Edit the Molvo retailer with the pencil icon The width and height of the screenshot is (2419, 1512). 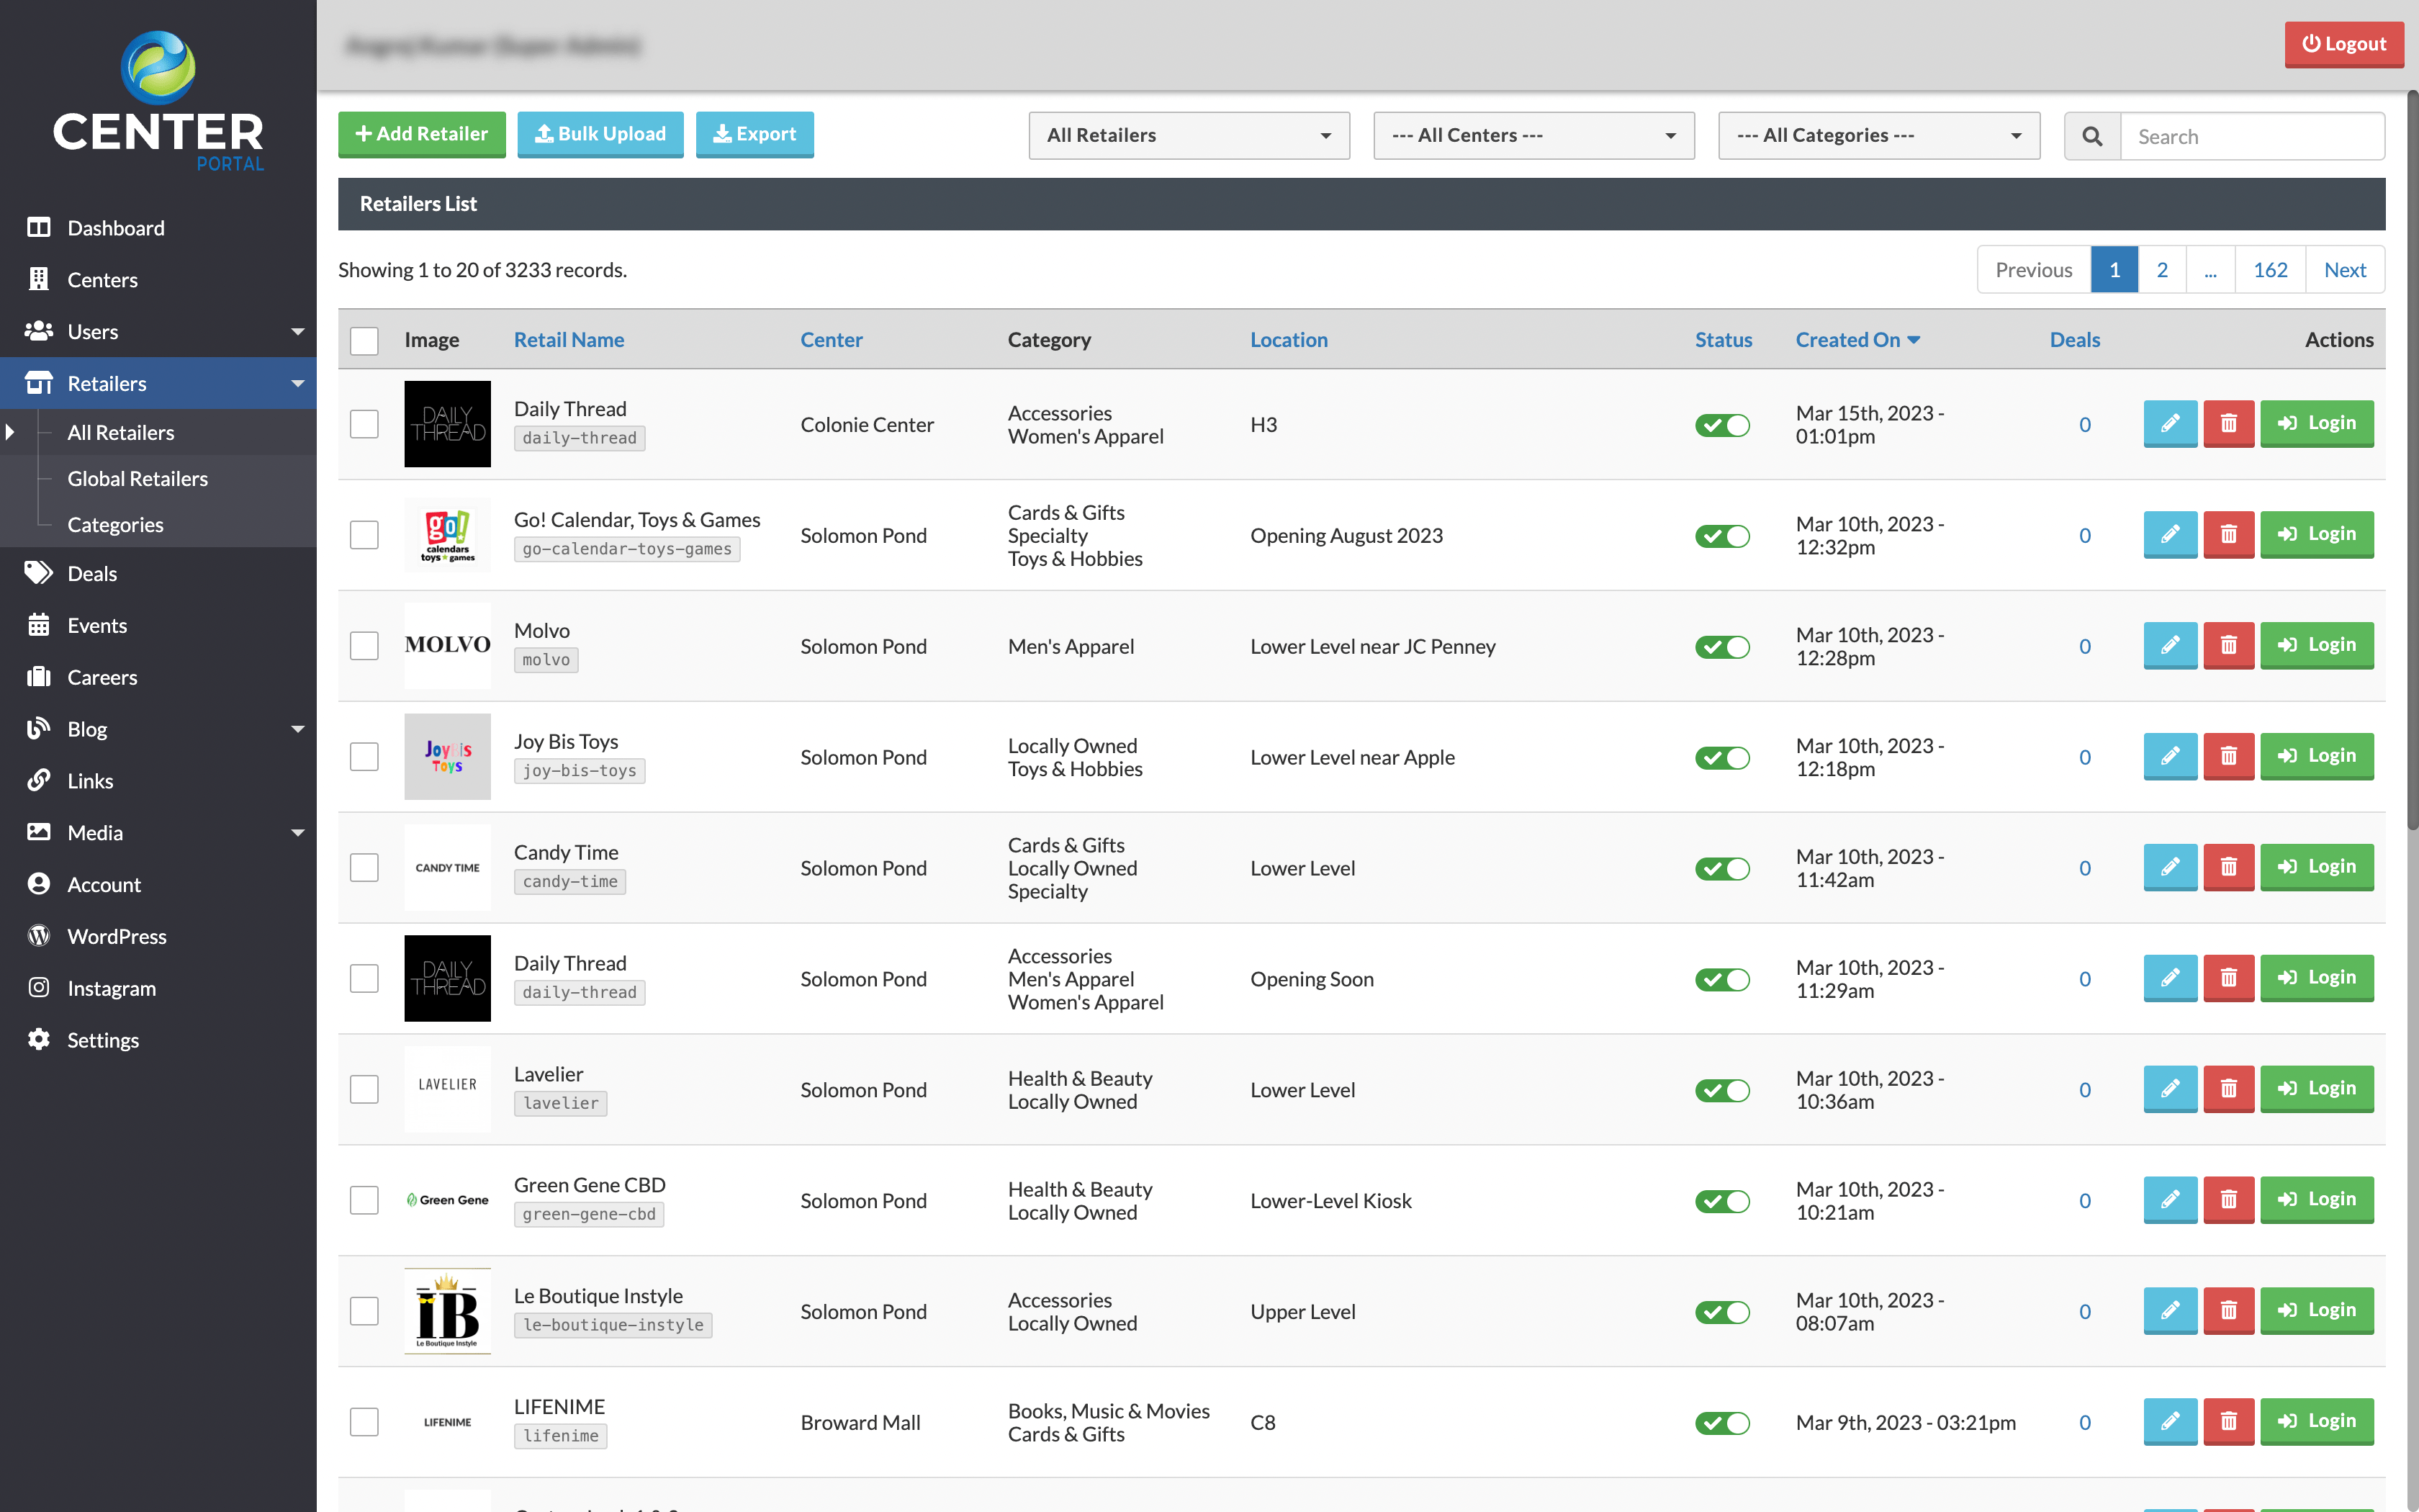point(2170,646)
